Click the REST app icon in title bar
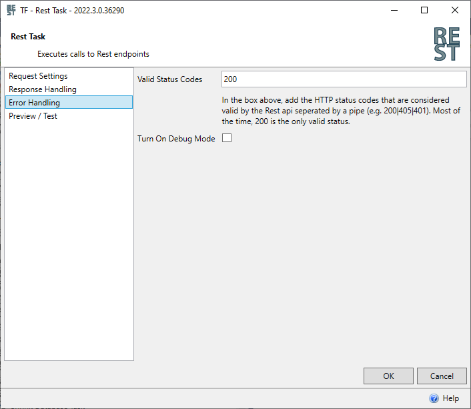Screen dimensions: 471x409 (x=11, y=10)
